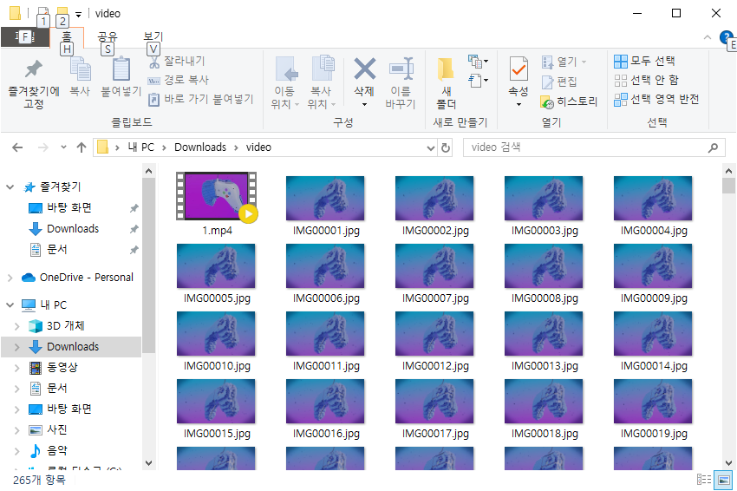Image resolution: width=737 pixels, height=491 pixels.
Task: Refresh the video folder view
Action: pos(445,148)
